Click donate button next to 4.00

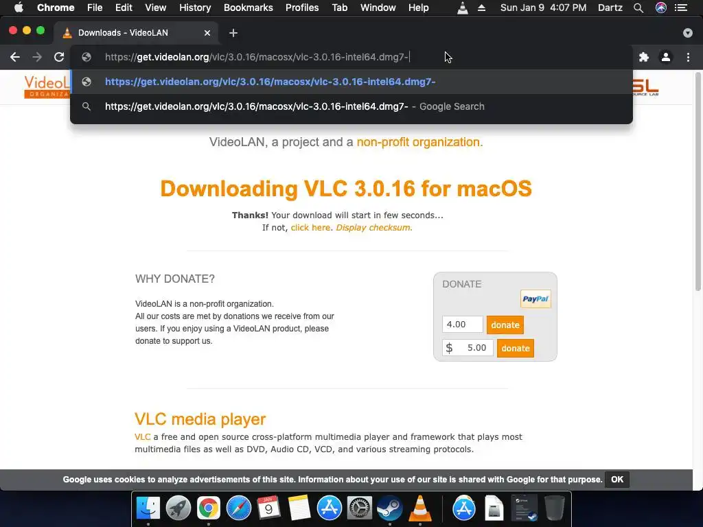coord(505,325)
